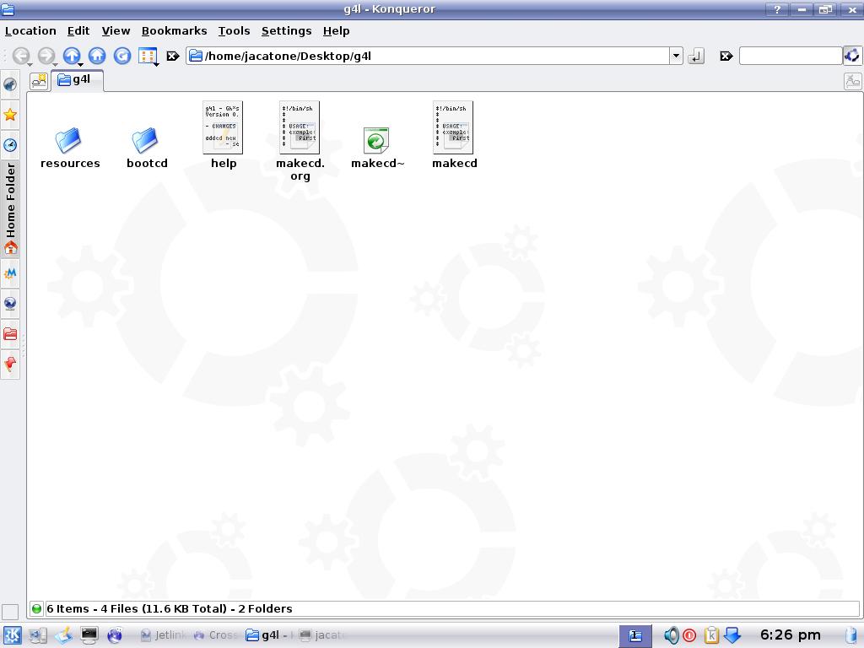
Task: Open the Settings menu
Action: [x=286, y=30]
